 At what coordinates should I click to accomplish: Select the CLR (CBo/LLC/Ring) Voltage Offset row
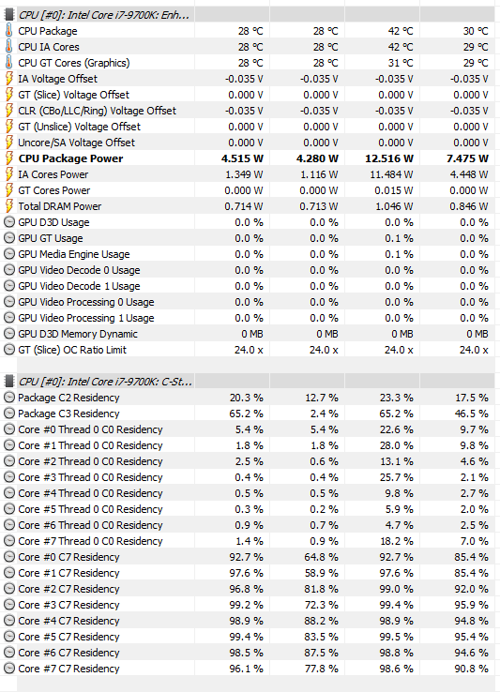coord(249,111)
